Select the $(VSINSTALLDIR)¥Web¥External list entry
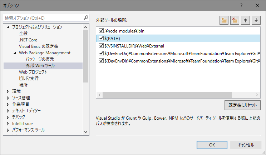Screen dimensions: 266x155 (x=134, y=46)
